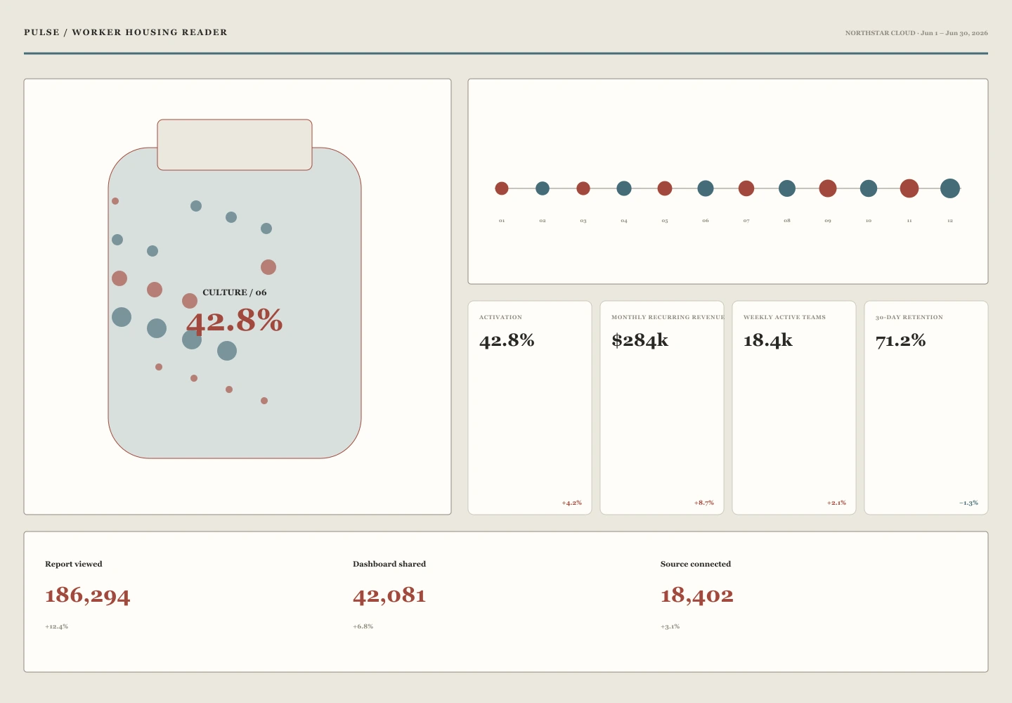Select the 71.2% retention value
1012x703 pixels.
coord(900,341)
